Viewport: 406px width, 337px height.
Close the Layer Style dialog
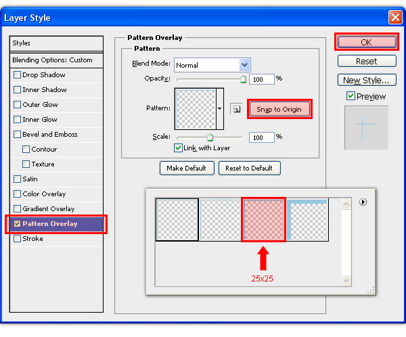tap(395, 18)
